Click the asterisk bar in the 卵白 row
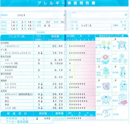Image resolution: width=130 pixels, height=124 pixels. coord(78,101)
